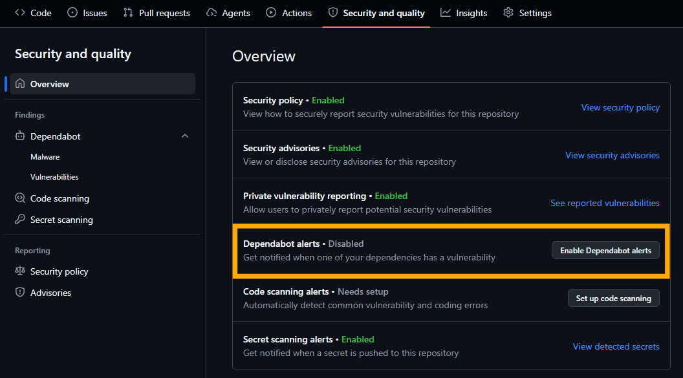
Task: Click Enable Dependabot alerts button
Action: click(605, 251)
